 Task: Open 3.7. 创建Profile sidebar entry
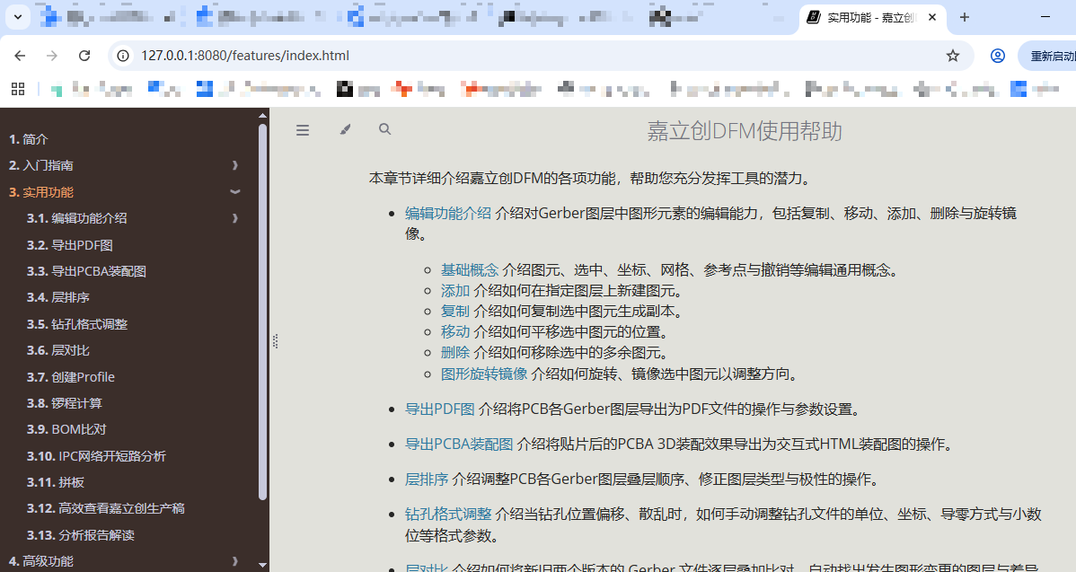click(x=71, y=376)
